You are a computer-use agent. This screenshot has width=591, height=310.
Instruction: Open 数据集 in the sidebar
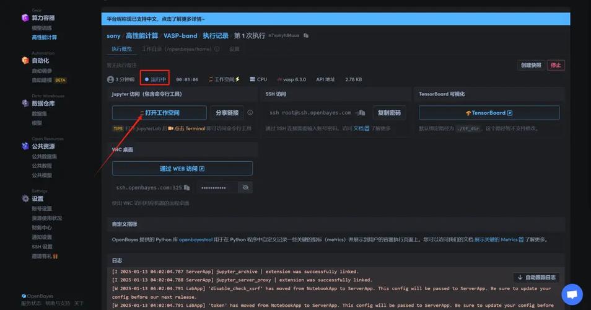click(39, 113)
